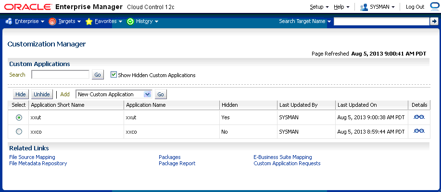Click Go button next to Search field

pos(98,75)
